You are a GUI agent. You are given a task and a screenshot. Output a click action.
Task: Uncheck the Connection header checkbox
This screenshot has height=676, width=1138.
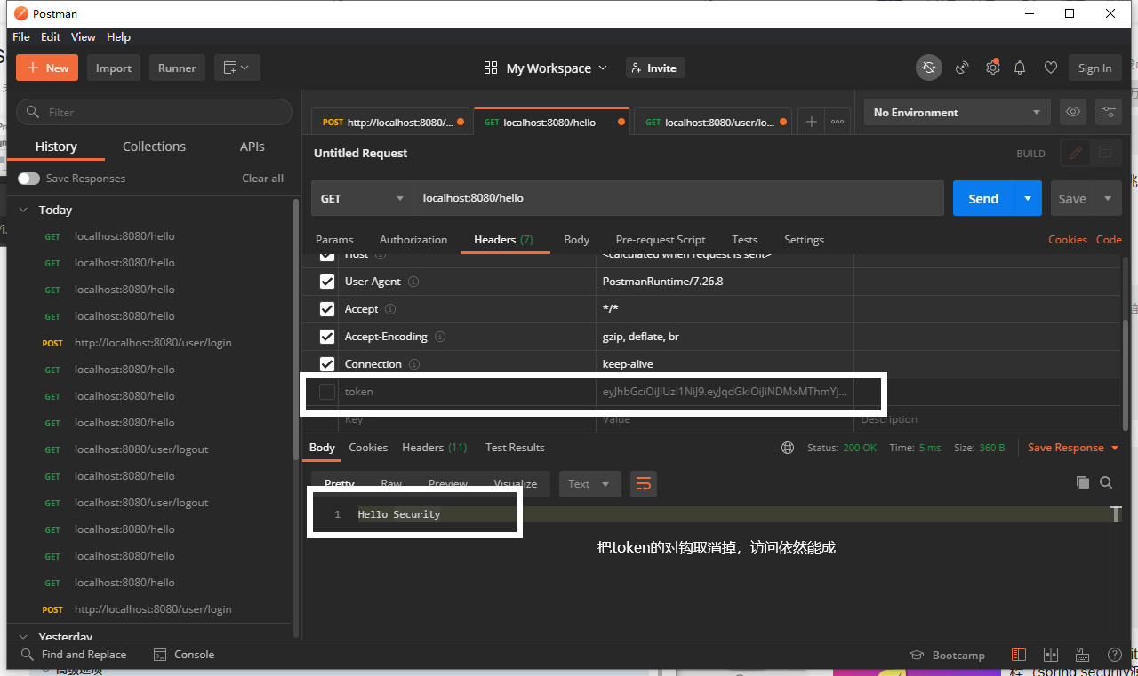[x=327, y=364]
